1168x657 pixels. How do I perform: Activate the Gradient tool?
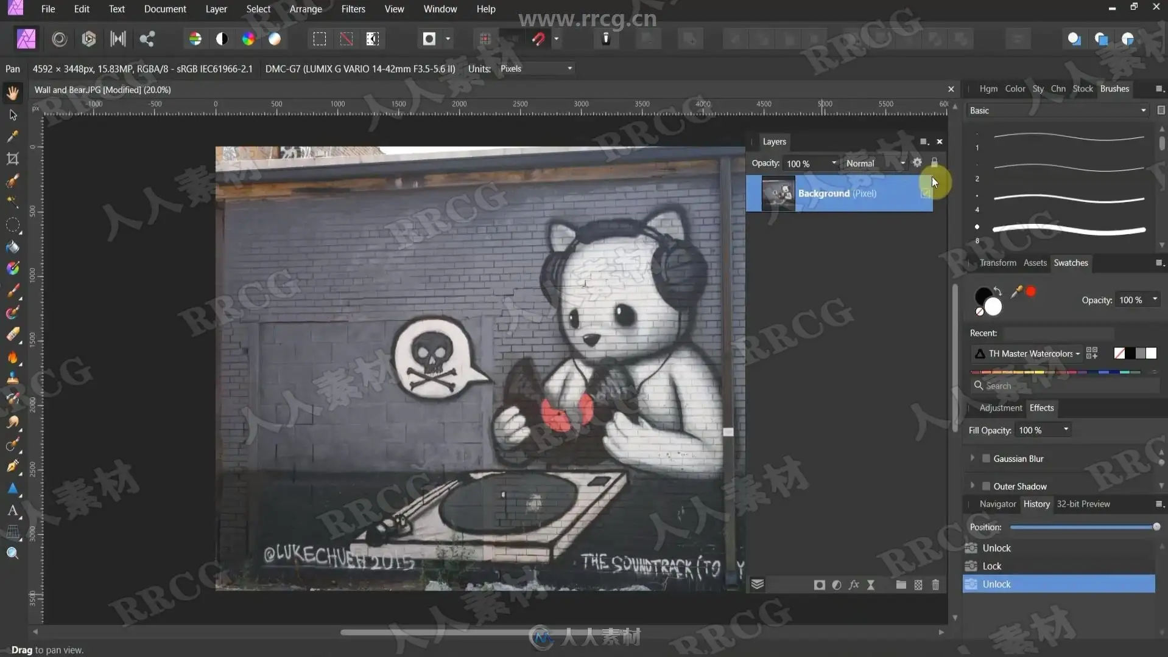point(13,268)
